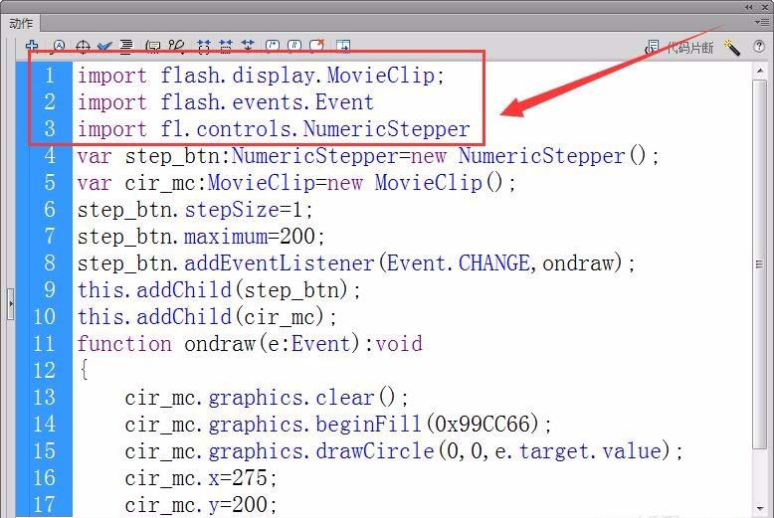Click line number 12 in gutter
This screenshot has height=518, width=774.
coord(45,370)
